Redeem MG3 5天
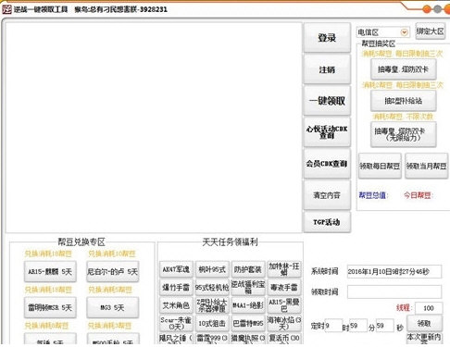Viewport: 450px width, 347px height. point(113,307)
